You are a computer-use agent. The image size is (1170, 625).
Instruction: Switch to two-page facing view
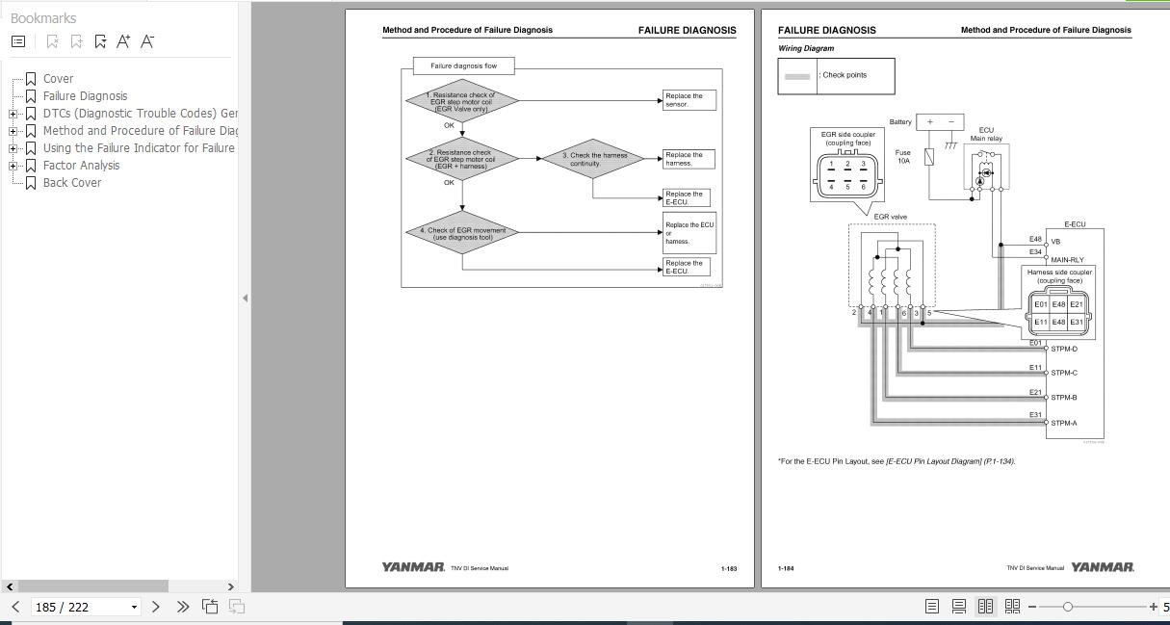coord(985,606)
